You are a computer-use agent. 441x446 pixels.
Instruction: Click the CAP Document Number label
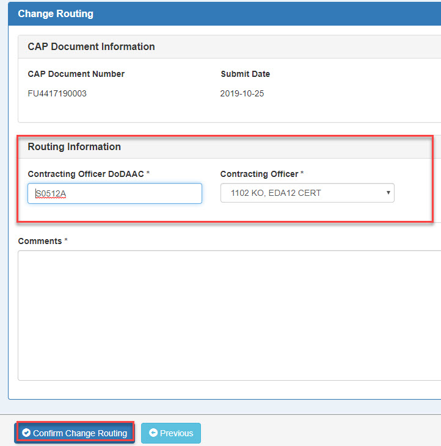point(76,74)
